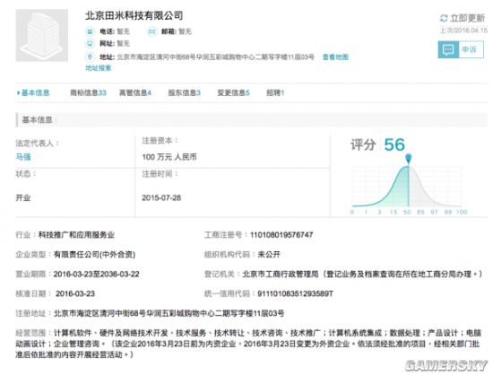Open the 地址搜索 link
This screenshot has width=493, height=376.
[x=98, y=68]
